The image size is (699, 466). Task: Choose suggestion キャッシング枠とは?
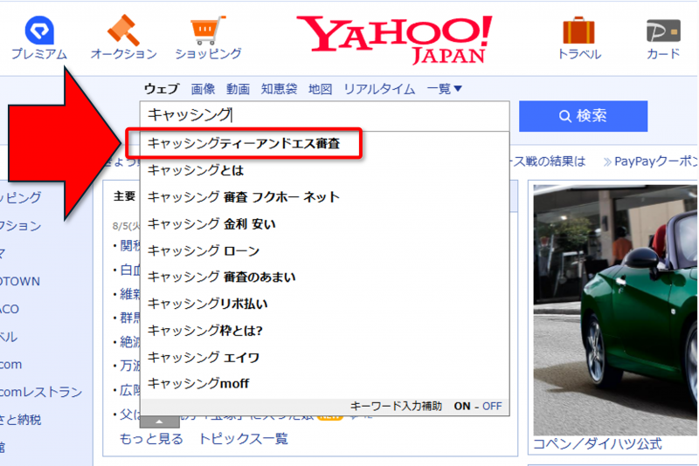click(x=324, y=330)
